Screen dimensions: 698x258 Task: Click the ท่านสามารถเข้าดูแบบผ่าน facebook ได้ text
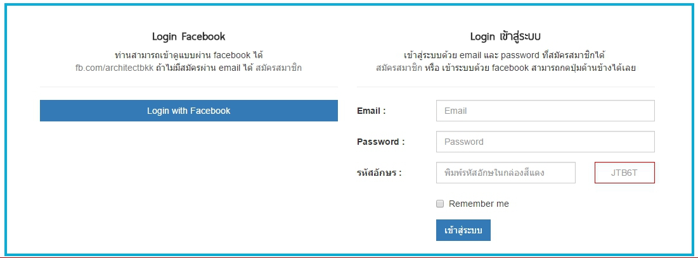coord(188,55)
